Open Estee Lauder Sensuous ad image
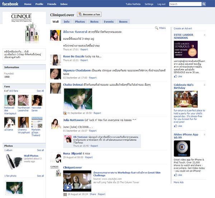The image size is (215, 198). pyautogui.click(x=186, y=49)
